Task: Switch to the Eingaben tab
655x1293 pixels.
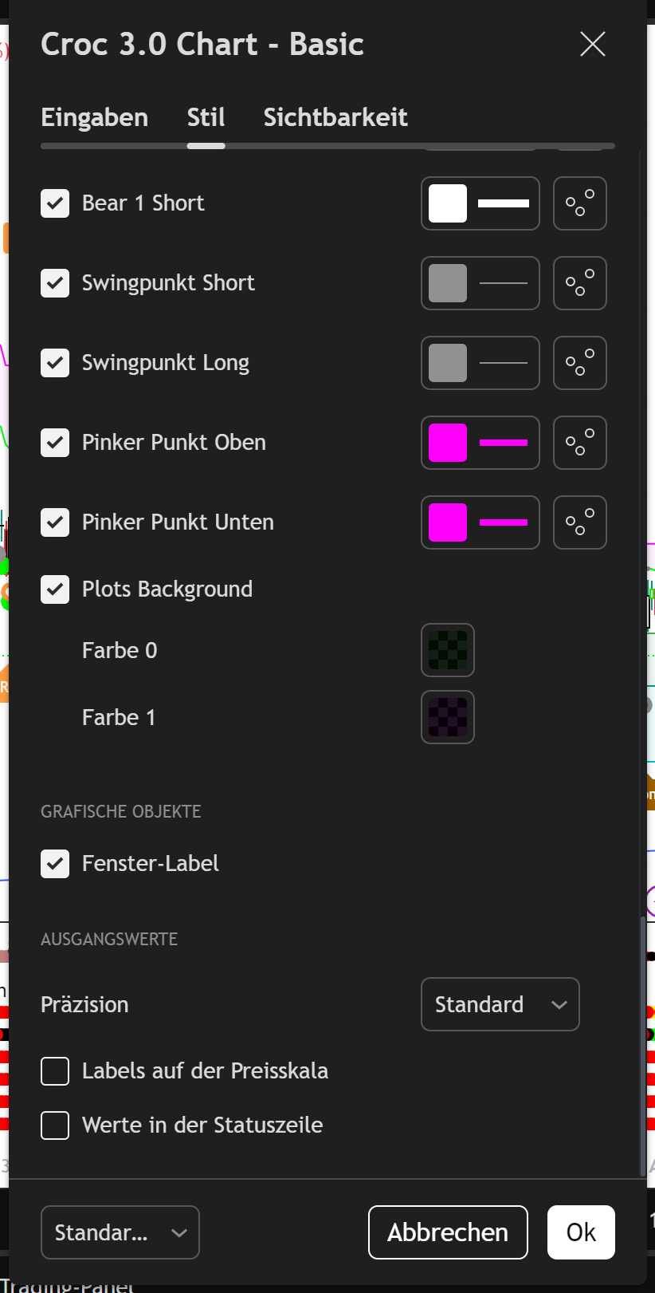Action: click(x=94, y=117)
